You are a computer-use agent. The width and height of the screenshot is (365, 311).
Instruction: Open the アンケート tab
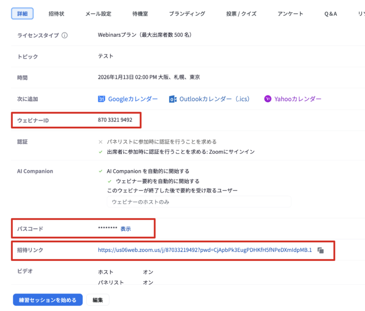click(x=291, y=14)
